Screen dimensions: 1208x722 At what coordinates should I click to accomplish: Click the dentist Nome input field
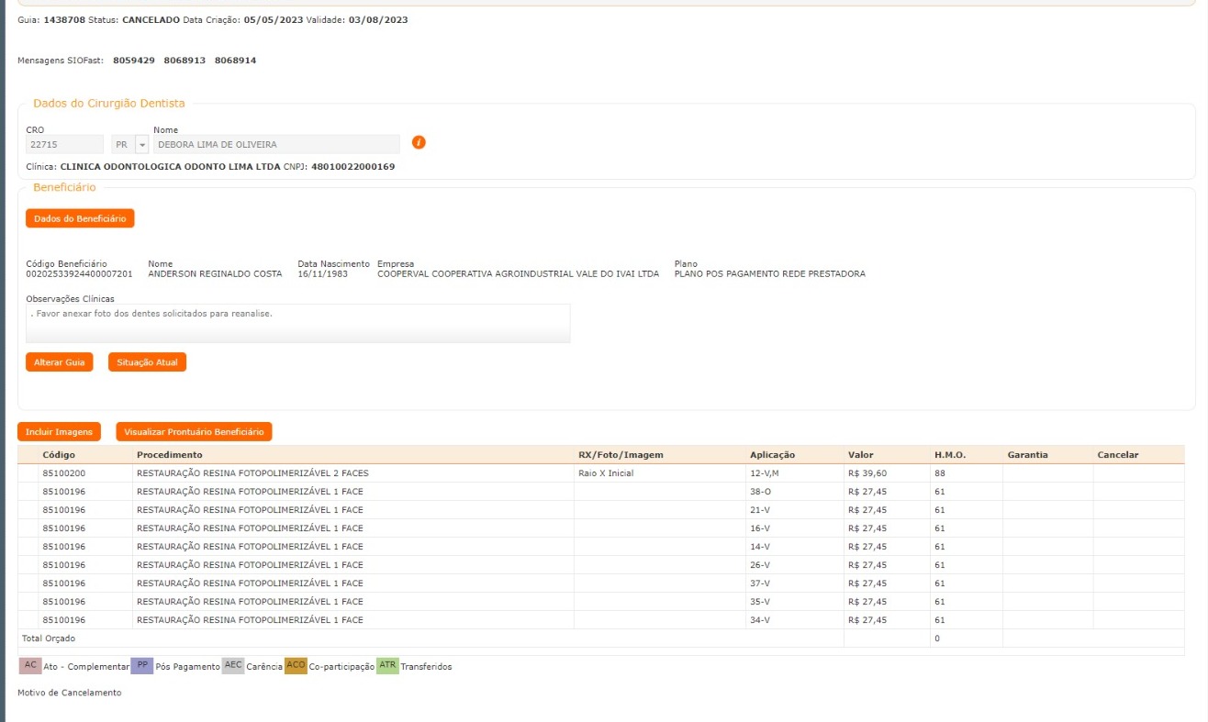tap(276, 145)
